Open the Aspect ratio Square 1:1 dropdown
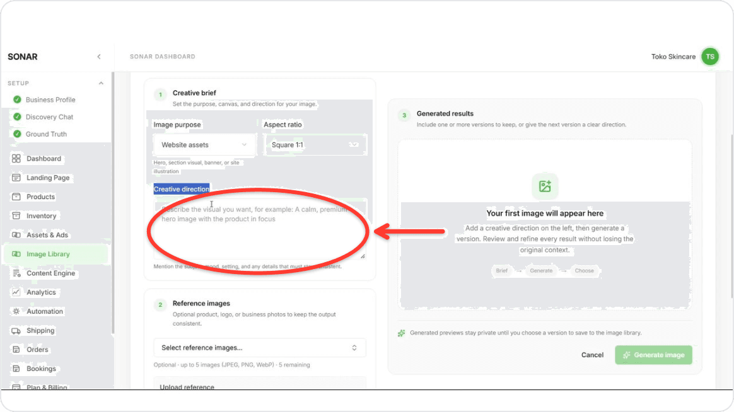This screenshot has width=734, height=412. tap(315, 145)
